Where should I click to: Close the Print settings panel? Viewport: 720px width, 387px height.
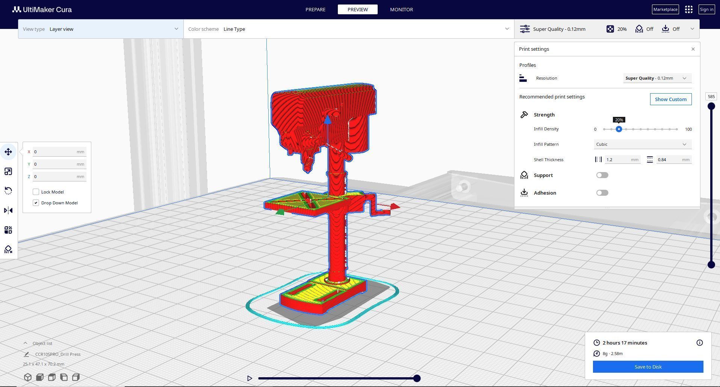[693, 49]
